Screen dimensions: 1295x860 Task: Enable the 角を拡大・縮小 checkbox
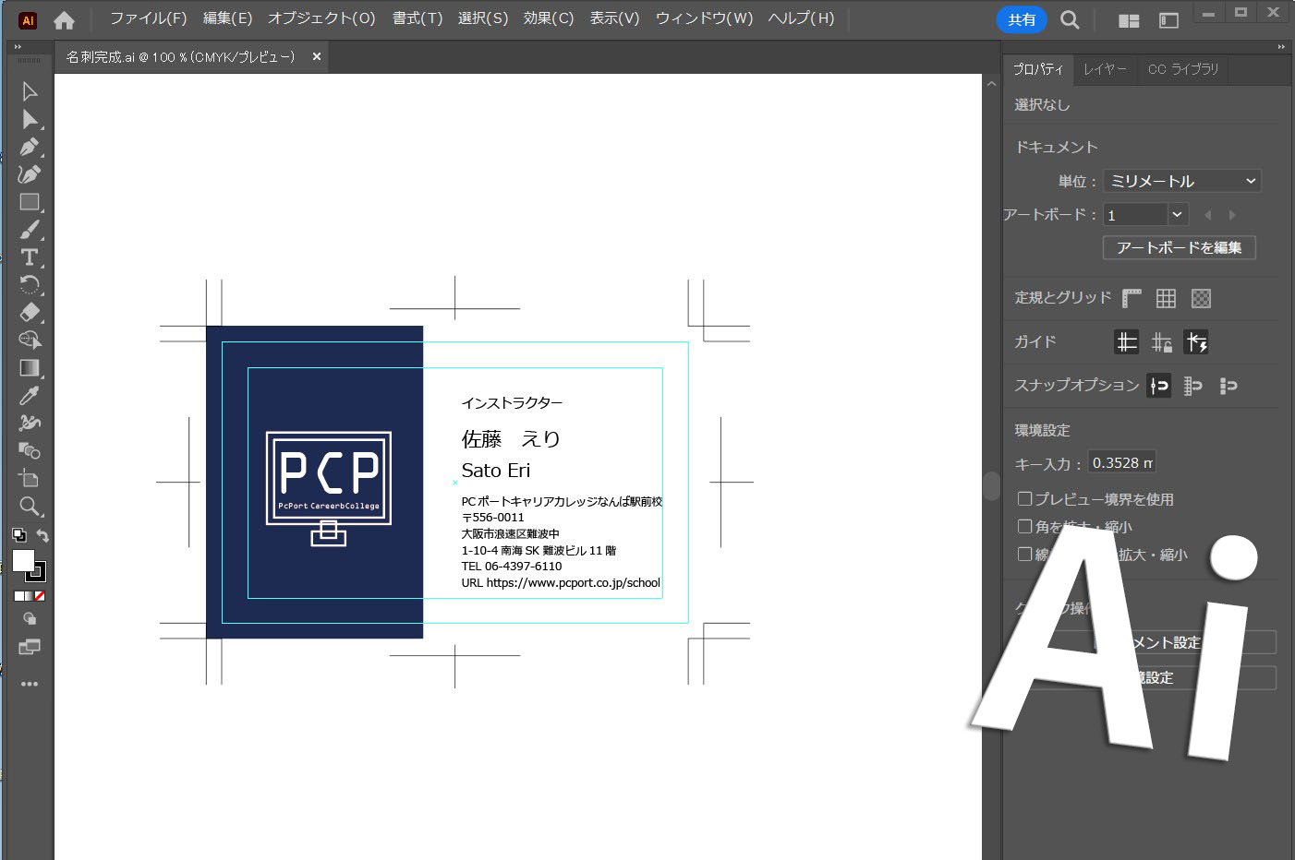pyautogui.click(x=1024, y=526)
